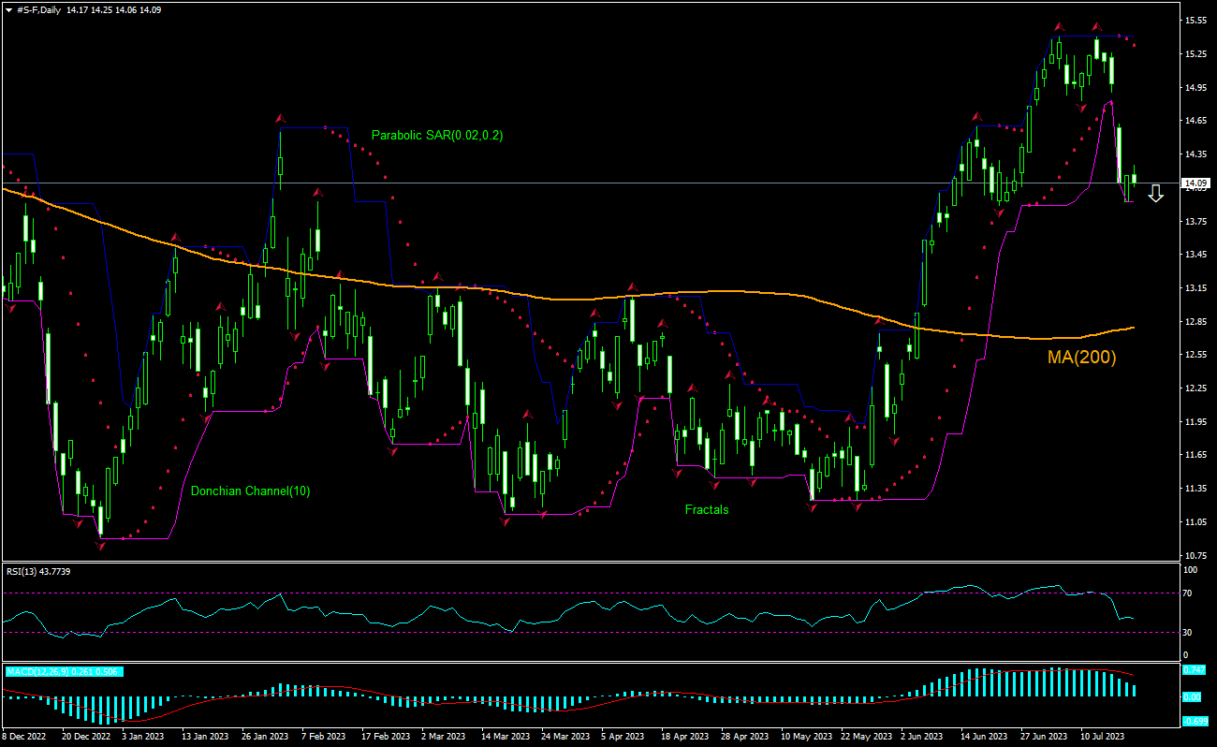The height and width of the screenshot is (747, 1217).
Task: Click the up-fractal arrow at the 15.55 high
Action: click(1059, 27)
